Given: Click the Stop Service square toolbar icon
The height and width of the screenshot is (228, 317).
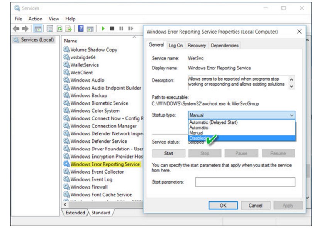Looking at the screenshot, I should [x=112, y=29].
